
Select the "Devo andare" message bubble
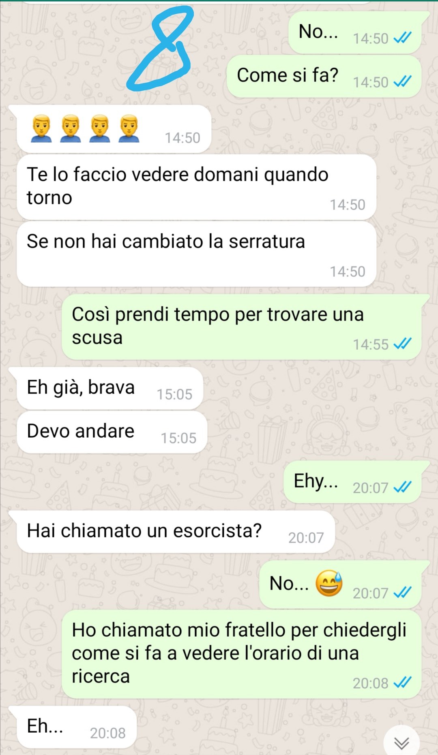(x=112, y=432)
